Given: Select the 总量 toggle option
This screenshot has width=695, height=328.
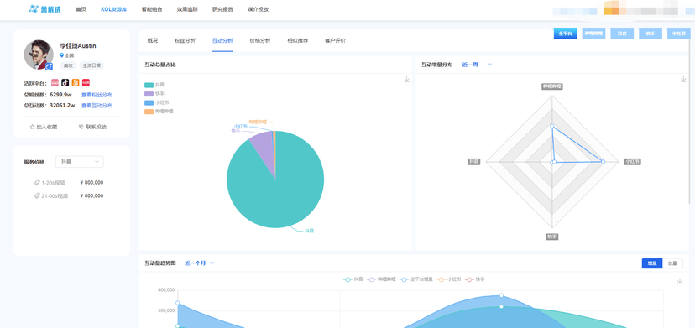Looking at the screenshot, I should point(672,263).
